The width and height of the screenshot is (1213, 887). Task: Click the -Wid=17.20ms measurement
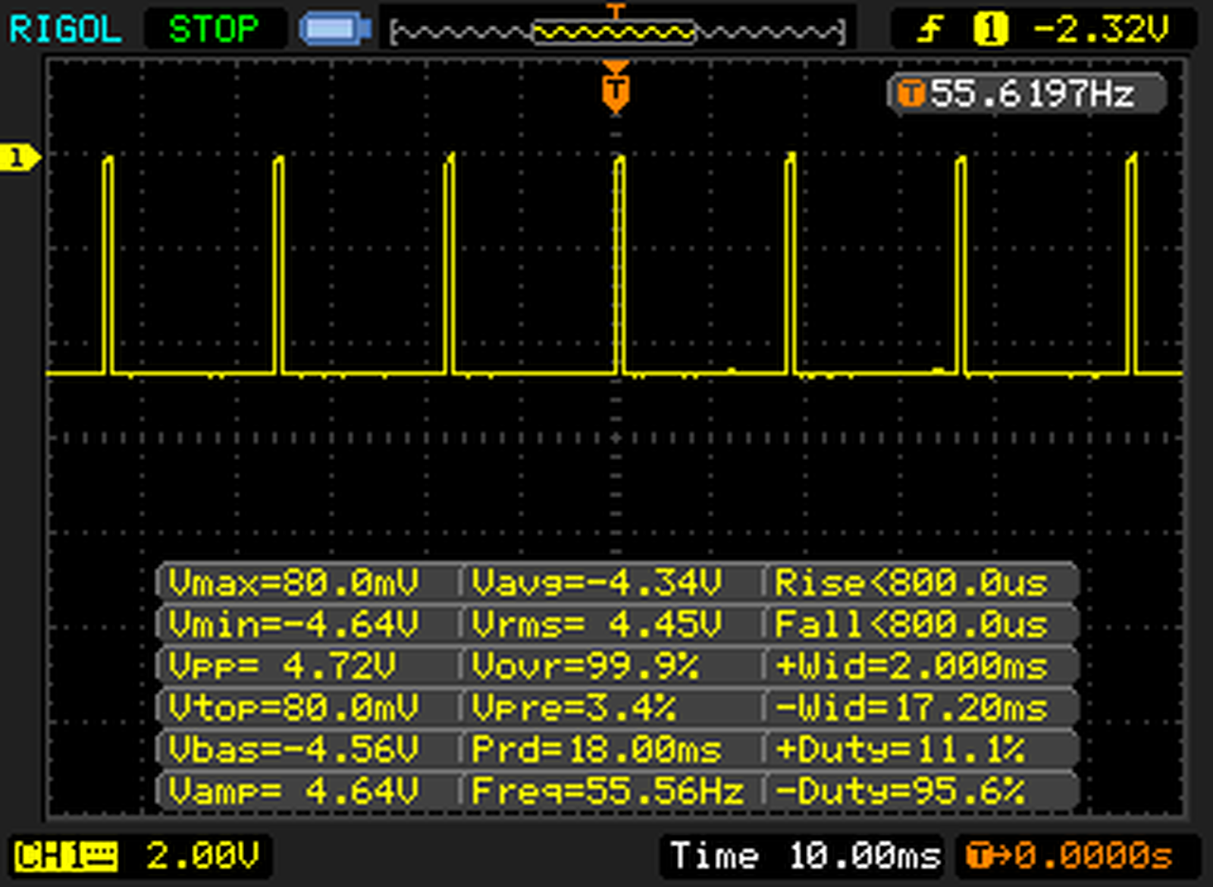click(911, 707)
